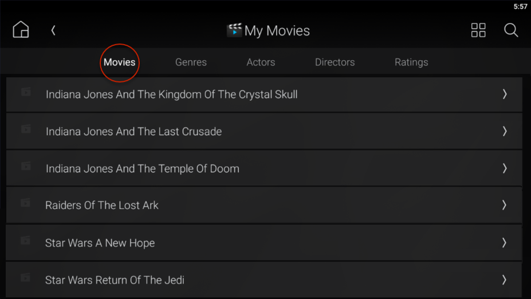Open the Ratings tab
Image resolution: width=531 pixels, height=299 pixels.
click(411, 62)
